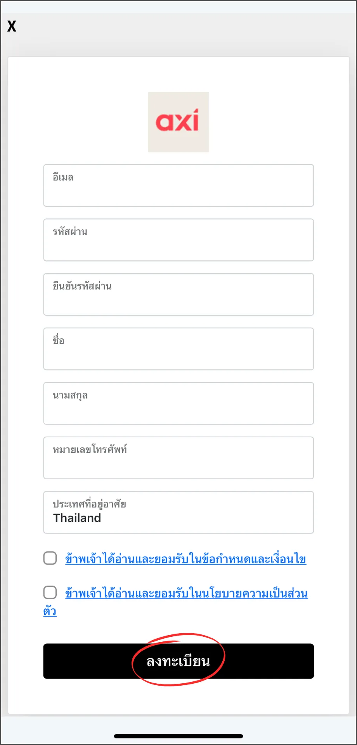Open the ข้อกำหนดและเงื่อนไข terms link
This screenshot has height=745, width=357.
(x=186, y=559)
